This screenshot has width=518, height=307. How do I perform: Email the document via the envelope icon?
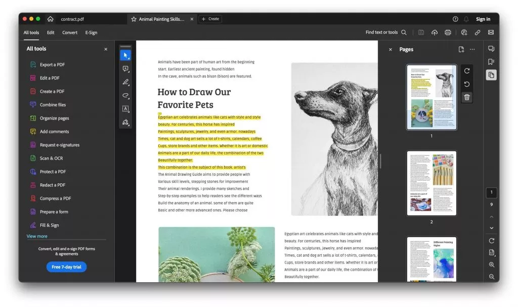[490, 32]
